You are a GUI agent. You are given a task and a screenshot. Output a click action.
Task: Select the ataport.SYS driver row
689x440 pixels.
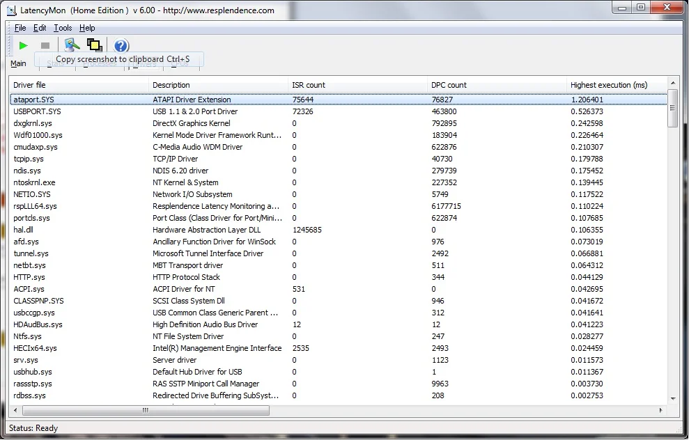click(339, 100)
